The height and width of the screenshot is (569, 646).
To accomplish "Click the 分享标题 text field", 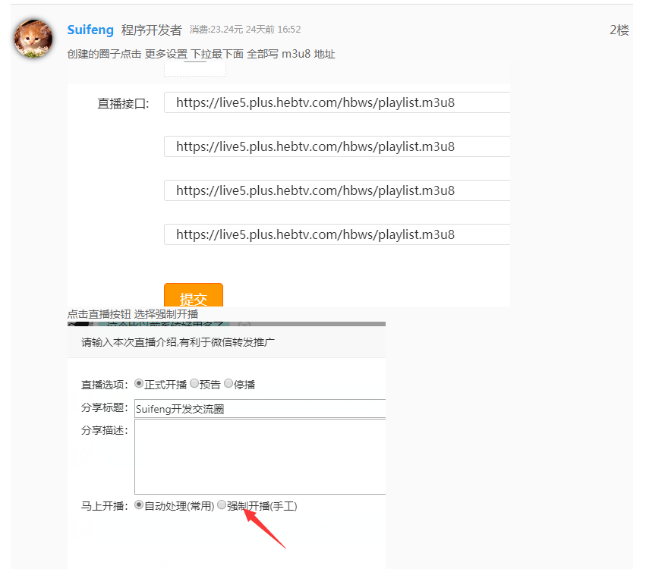I will point(260,409).
